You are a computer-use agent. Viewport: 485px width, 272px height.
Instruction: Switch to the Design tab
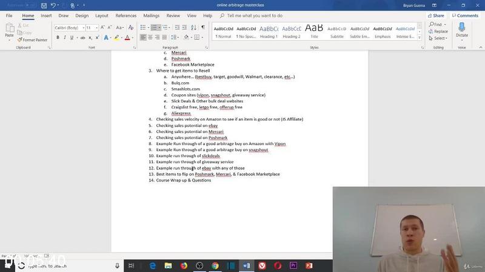click(x=82, y=16)
